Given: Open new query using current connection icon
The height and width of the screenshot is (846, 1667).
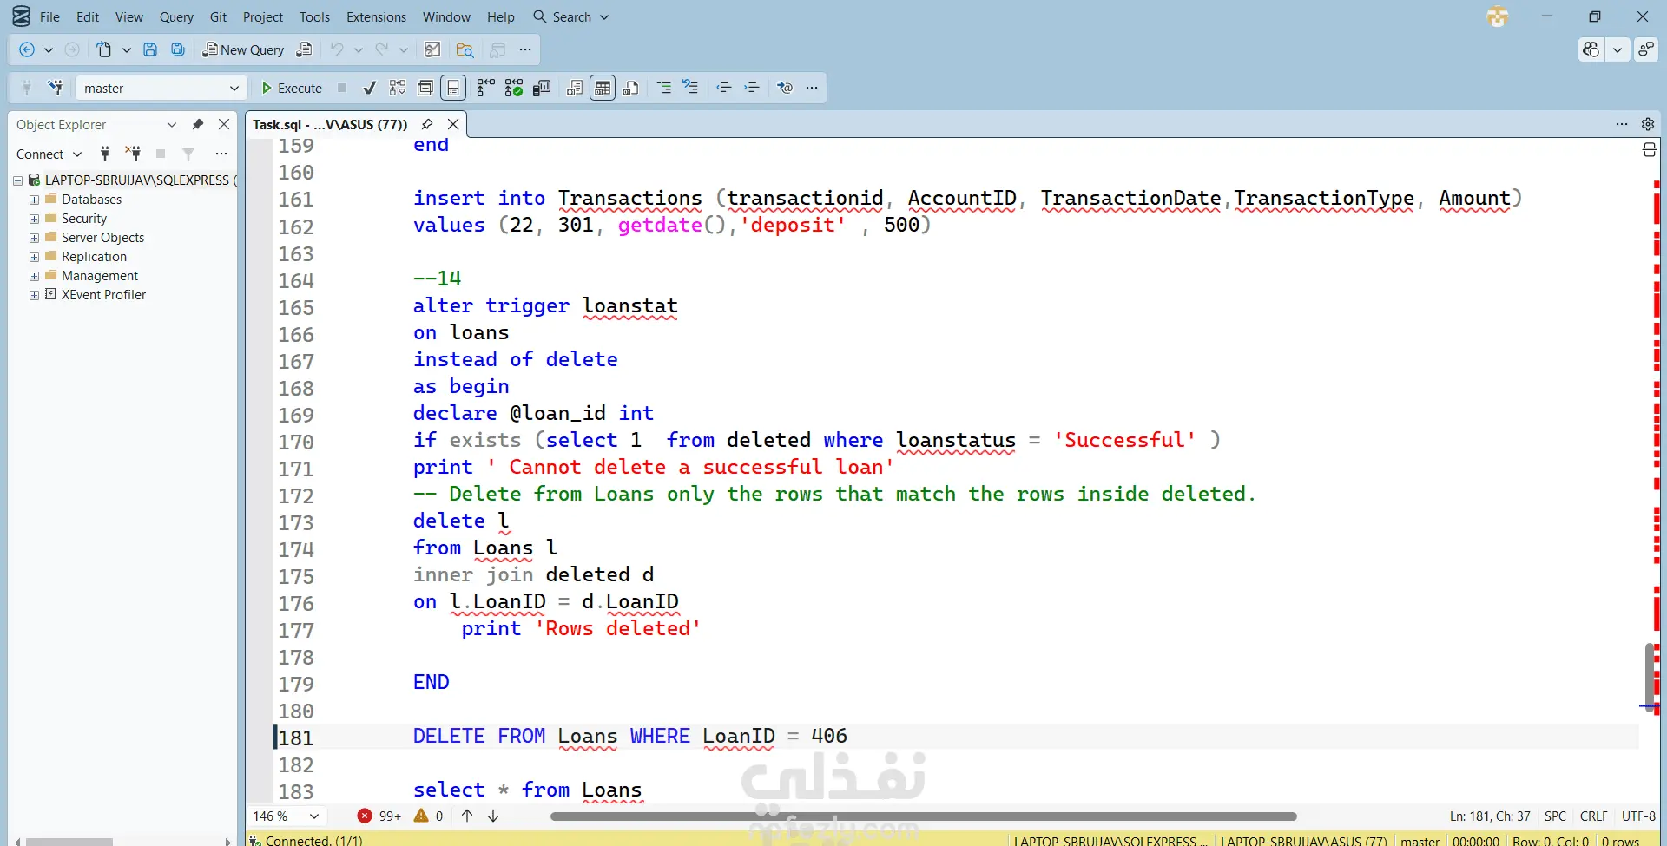Looking at the screenshot, I should (x=305, y=50).
